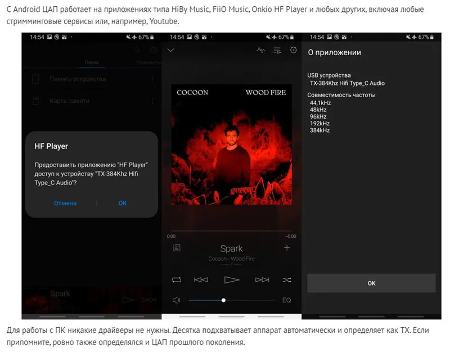This screenshot has width=450, height=352.
Task: Collapse the player with the down chevron
Action: point(171,50)
